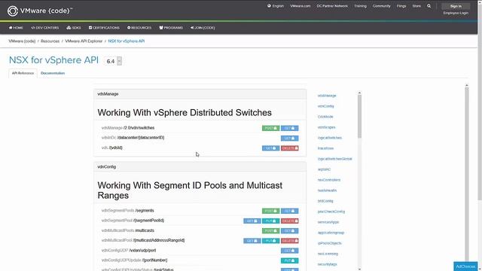482x271 pixels.
Task: Open the SDKS menu
Action: click(x=74, y=28)
